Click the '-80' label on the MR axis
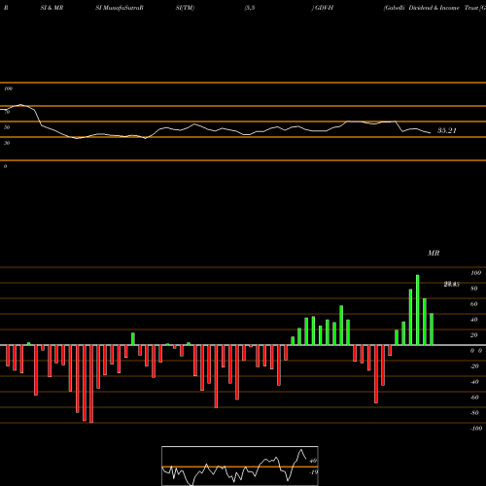This screenshot has height=486, width=486. click(x=474, y=413)
